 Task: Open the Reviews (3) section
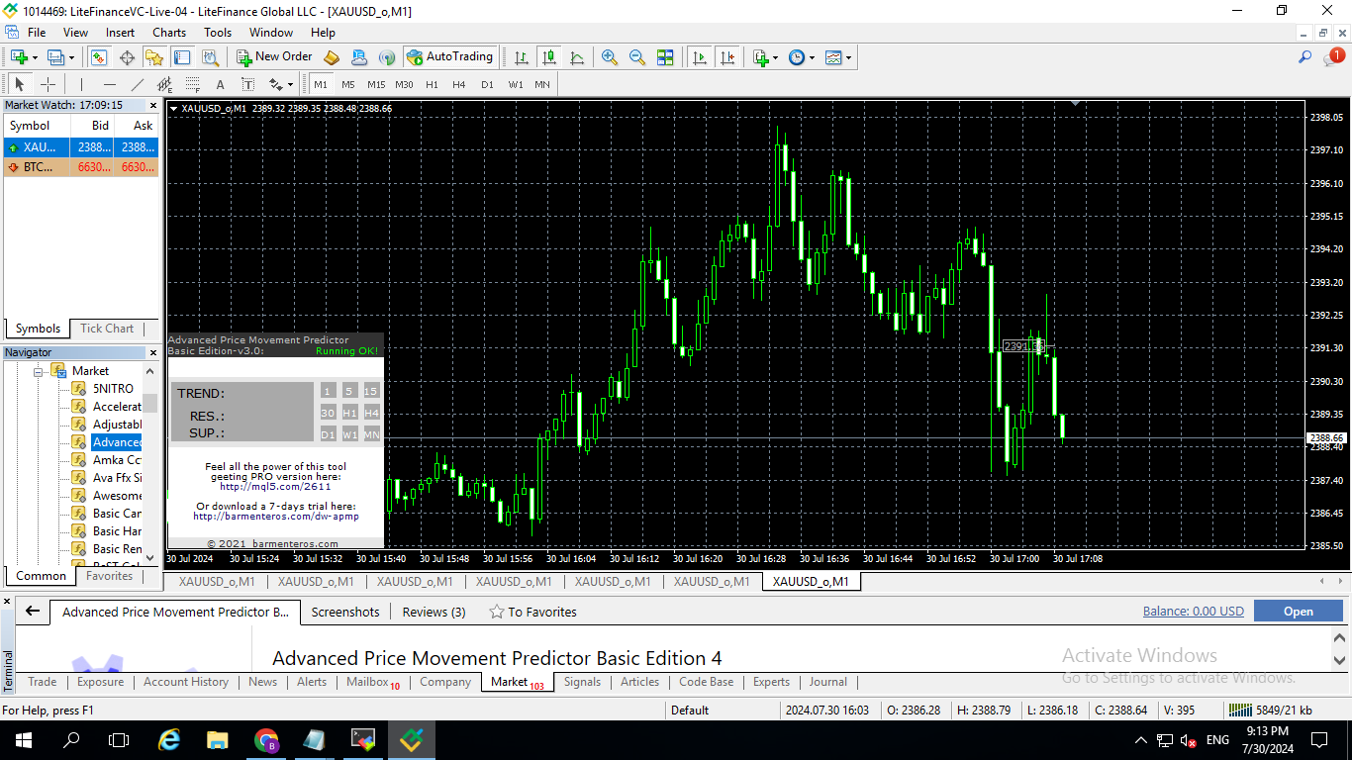point(434,613)
